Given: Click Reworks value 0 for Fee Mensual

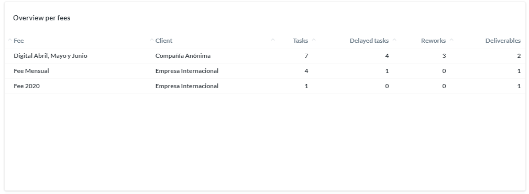Looking at the screenshot, I should 444,71.
